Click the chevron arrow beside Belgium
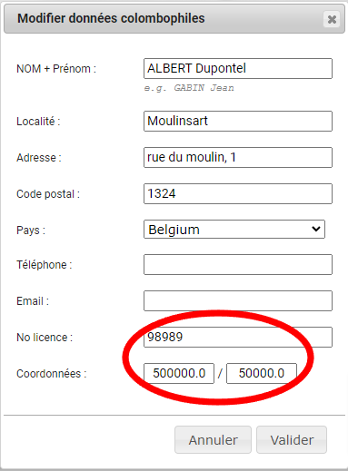Viewport: 348px width, 471px height. point(316,229)
